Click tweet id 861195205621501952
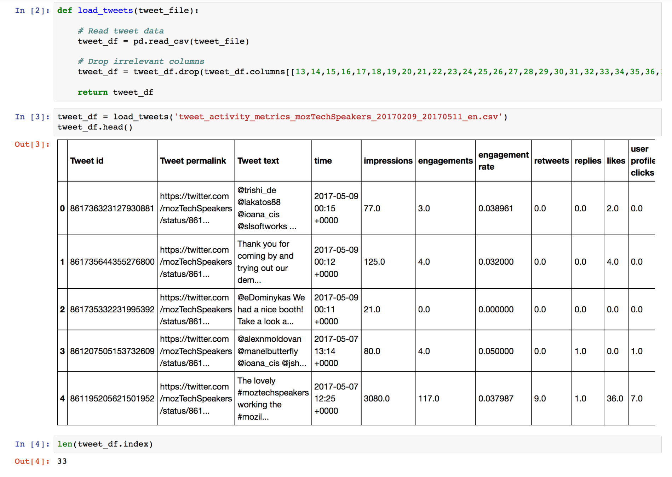The height and width of the screenshot is (477, 672). pyautogui.click(x=112, y=399)
